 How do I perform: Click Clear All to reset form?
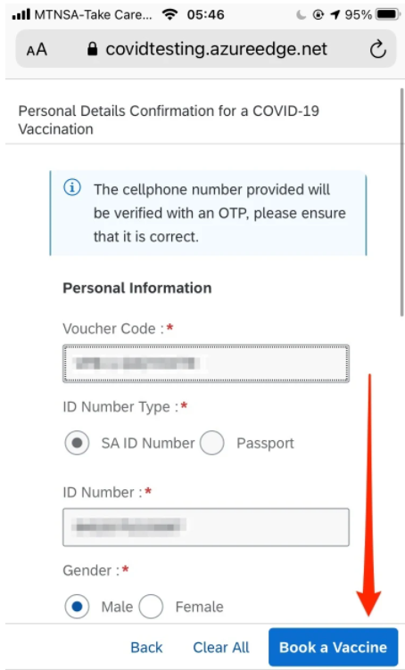220,648
